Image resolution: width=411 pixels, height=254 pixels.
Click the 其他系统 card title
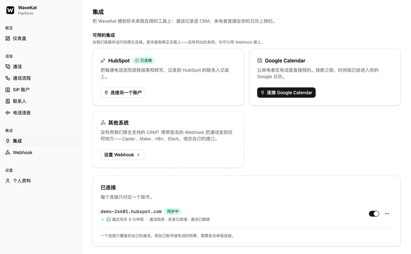tap(119, 123)
